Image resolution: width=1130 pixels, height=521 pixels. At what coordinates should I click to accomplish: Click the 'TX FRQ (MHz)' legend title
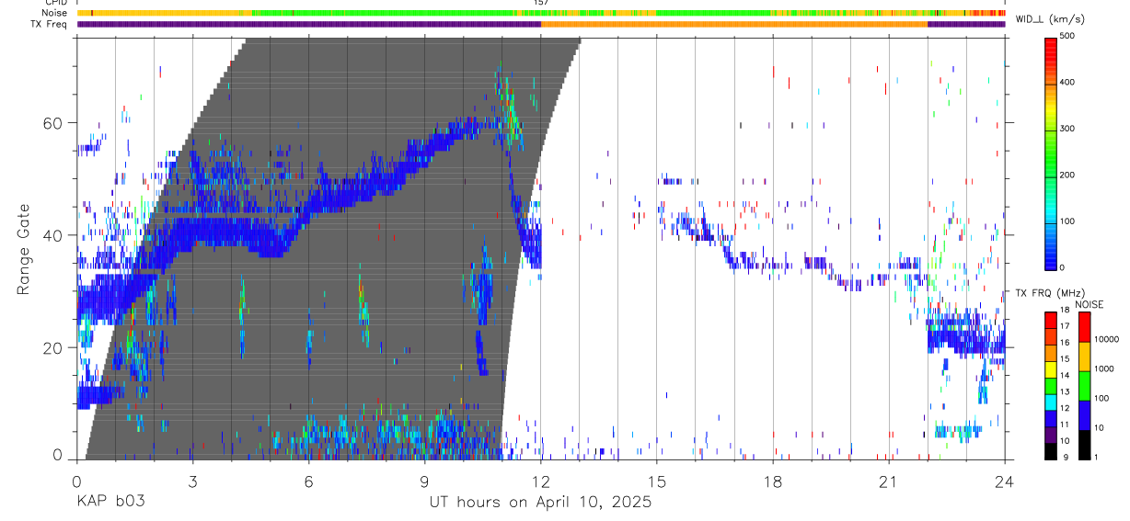(x=1050, y=293)
